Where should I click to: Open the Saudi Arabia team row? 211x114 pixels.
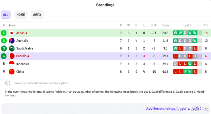(105, 48)
